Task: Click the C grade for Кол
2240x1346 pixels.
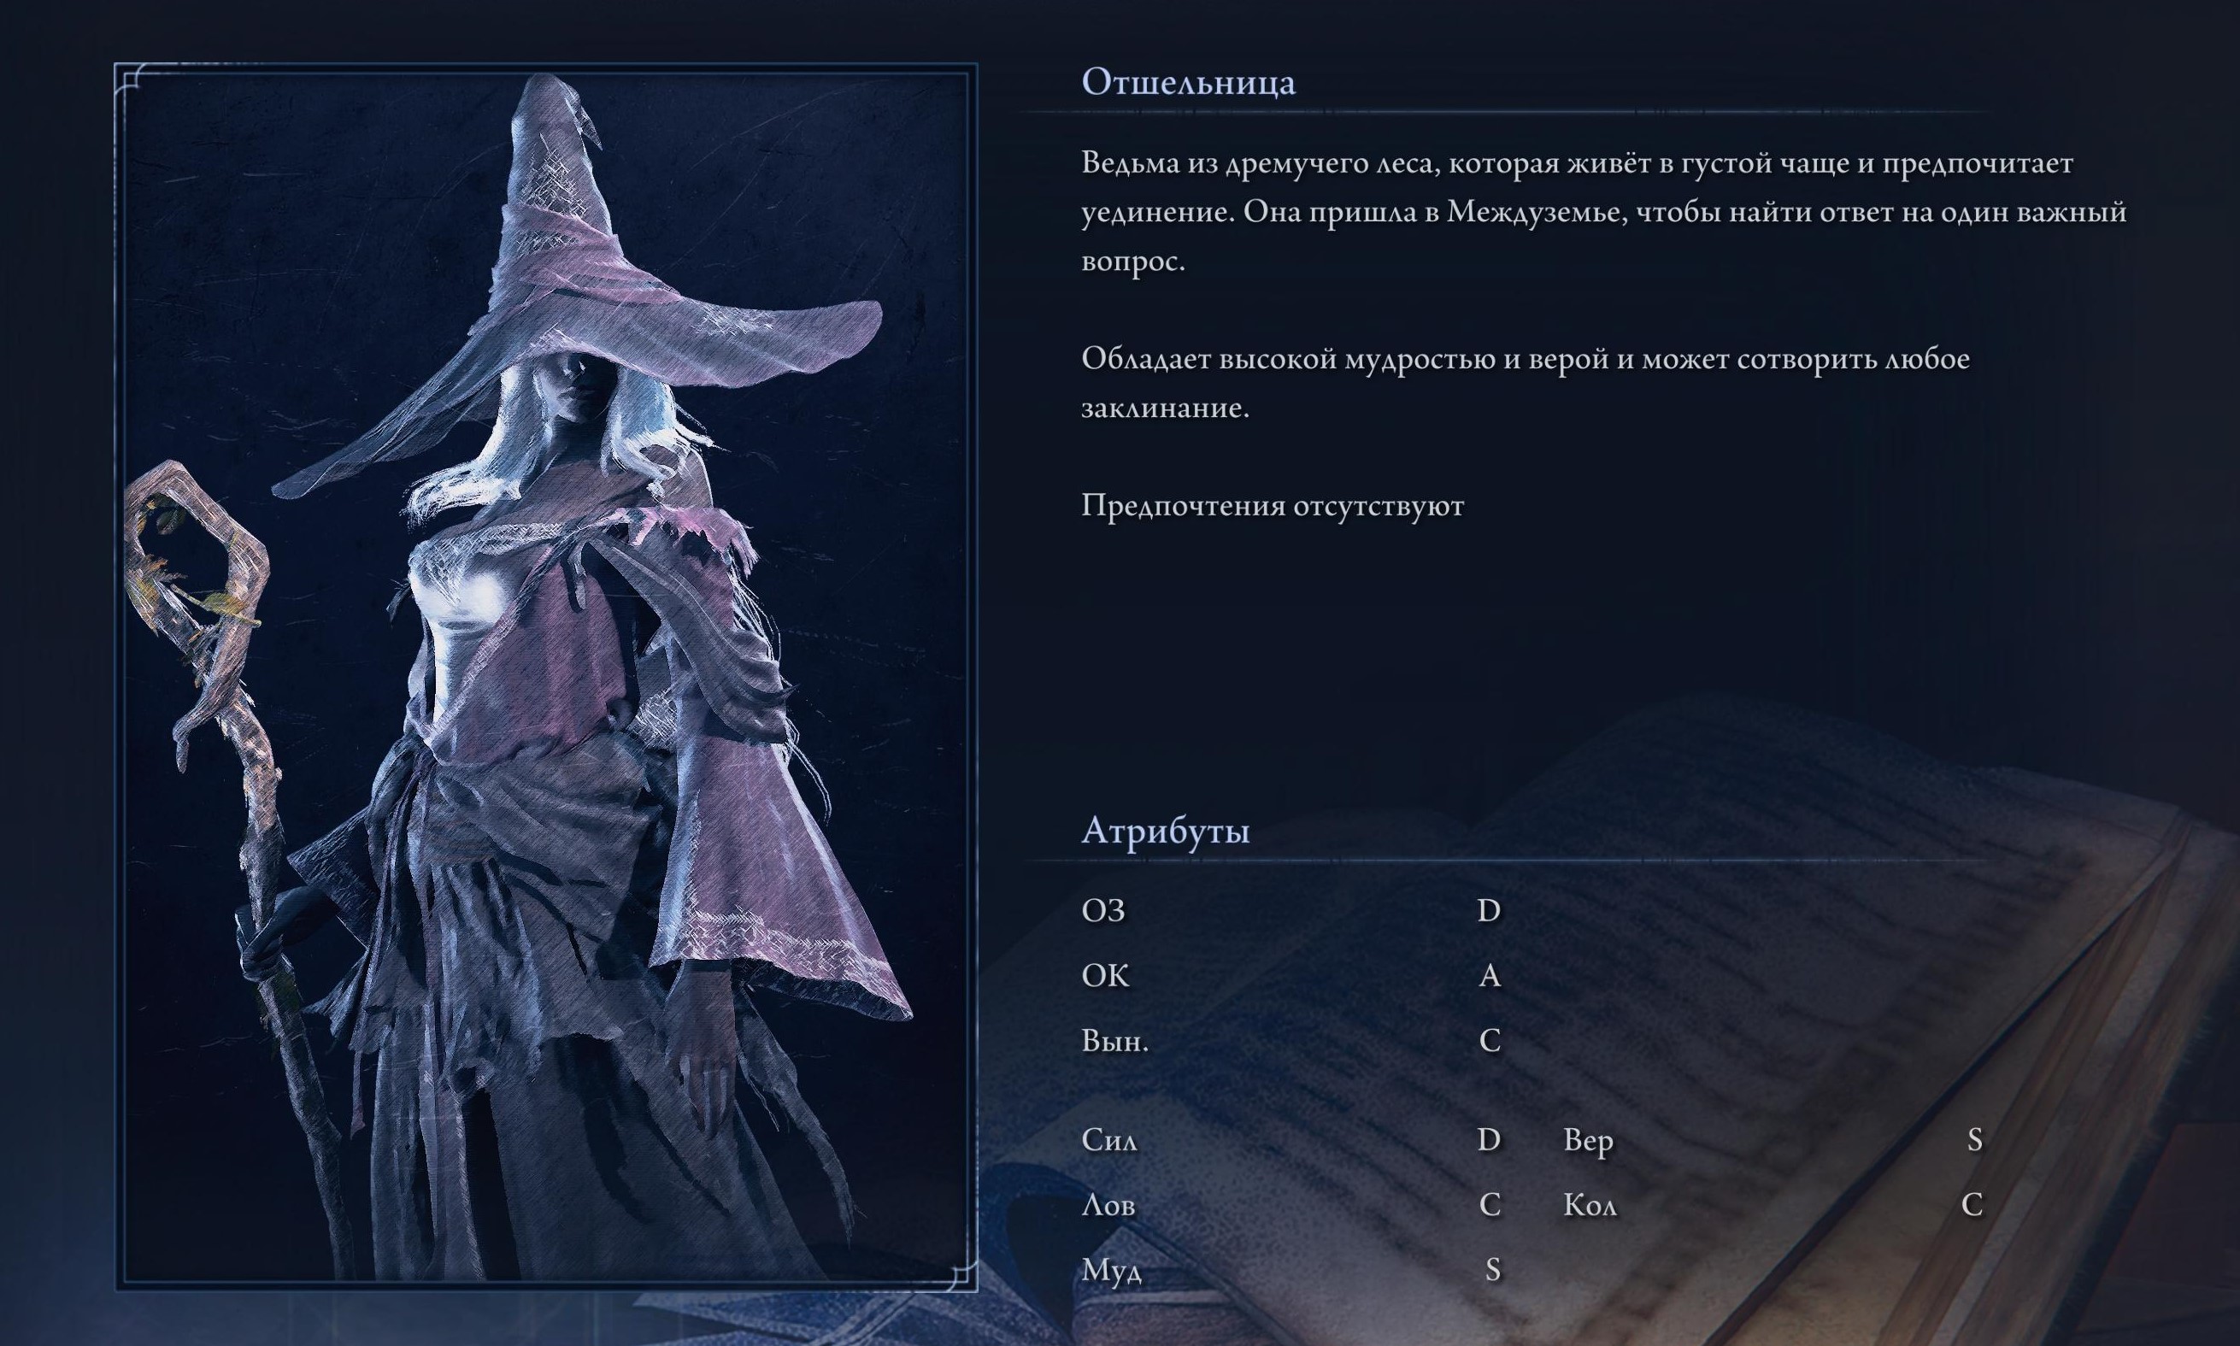Action: pyautogui.click(x=1972, y=1205)
